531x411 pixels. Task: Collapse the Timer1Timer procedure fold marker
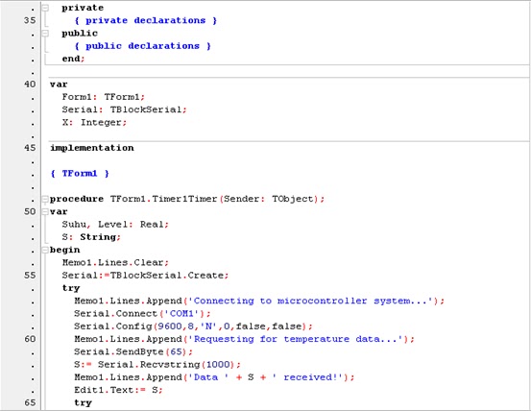(x=45, y=199)
